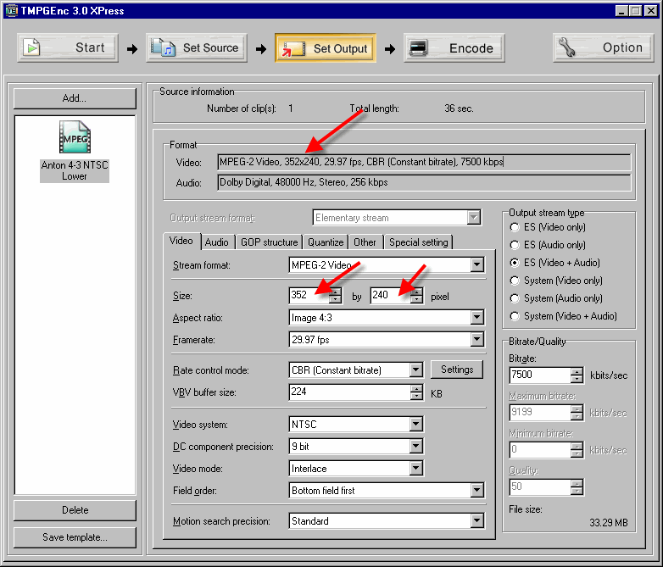The image size is (663, 567).
Task: Go to the Encode step
Action: (454, 48)
